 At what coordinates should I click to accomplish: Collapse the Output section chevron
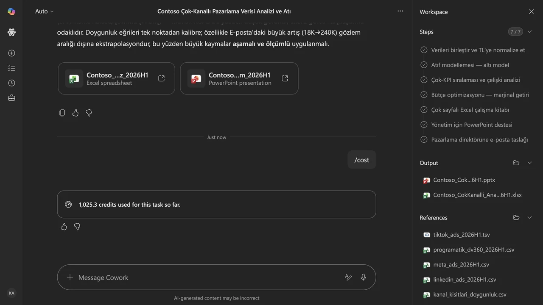(x=529, y=163)
